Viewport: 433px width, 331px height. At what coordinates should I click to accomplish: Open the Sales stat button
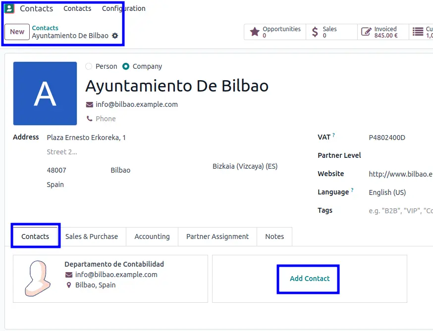(331, 32)
